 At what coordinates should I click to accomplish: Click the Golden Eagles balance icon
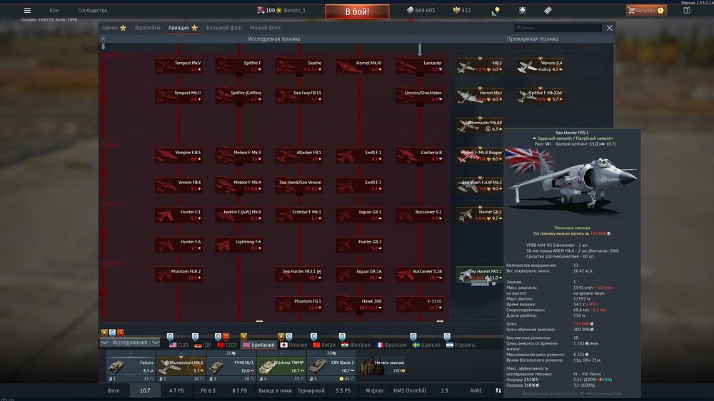click(x=457, y=11)
